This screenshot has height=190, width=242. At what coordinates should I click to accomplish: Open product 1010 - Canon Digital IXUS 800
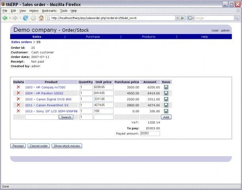pos(48,99)
